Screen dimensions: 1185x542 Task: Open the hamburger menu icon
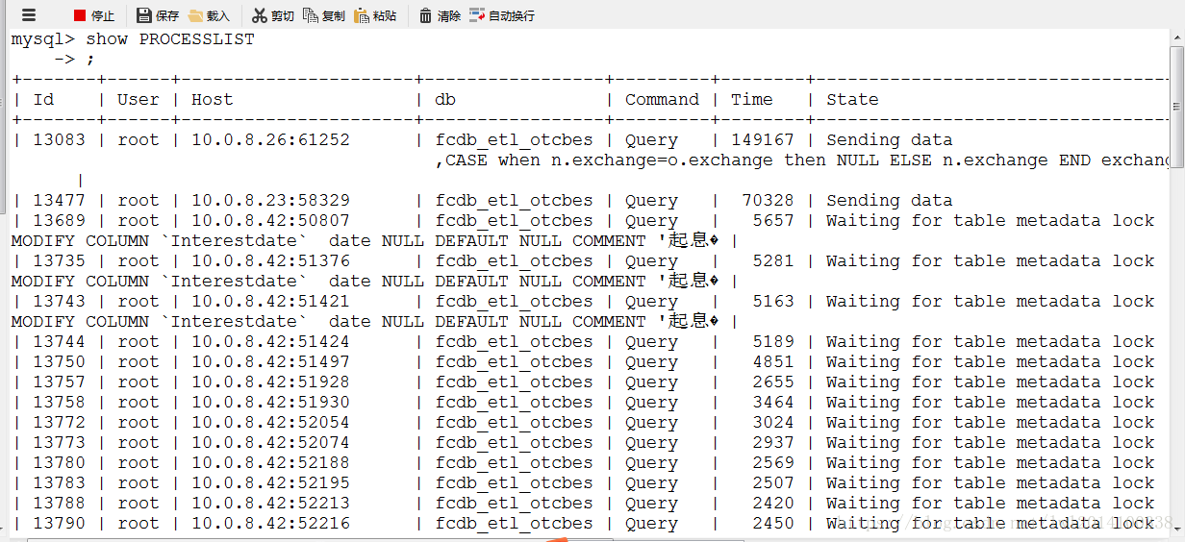pos(29,15)
